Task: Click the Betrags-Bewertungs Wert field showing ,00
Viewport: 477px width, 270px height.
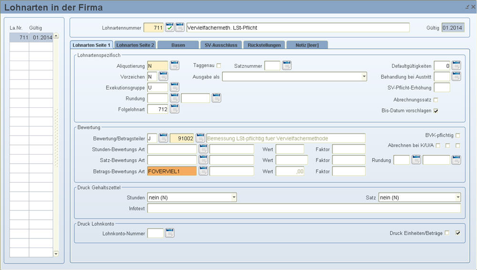Action: (290, 171)
